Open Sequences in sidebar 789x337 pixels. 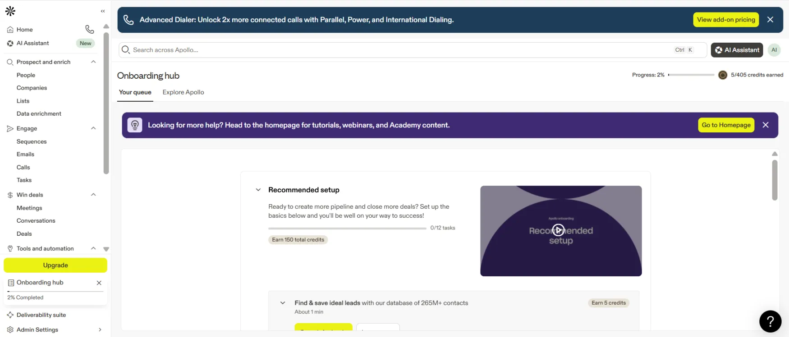[x=32, y=142]
